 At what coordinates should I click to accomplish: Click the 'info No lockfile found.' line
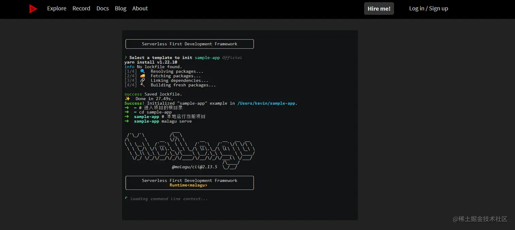[x=153, y=67]
